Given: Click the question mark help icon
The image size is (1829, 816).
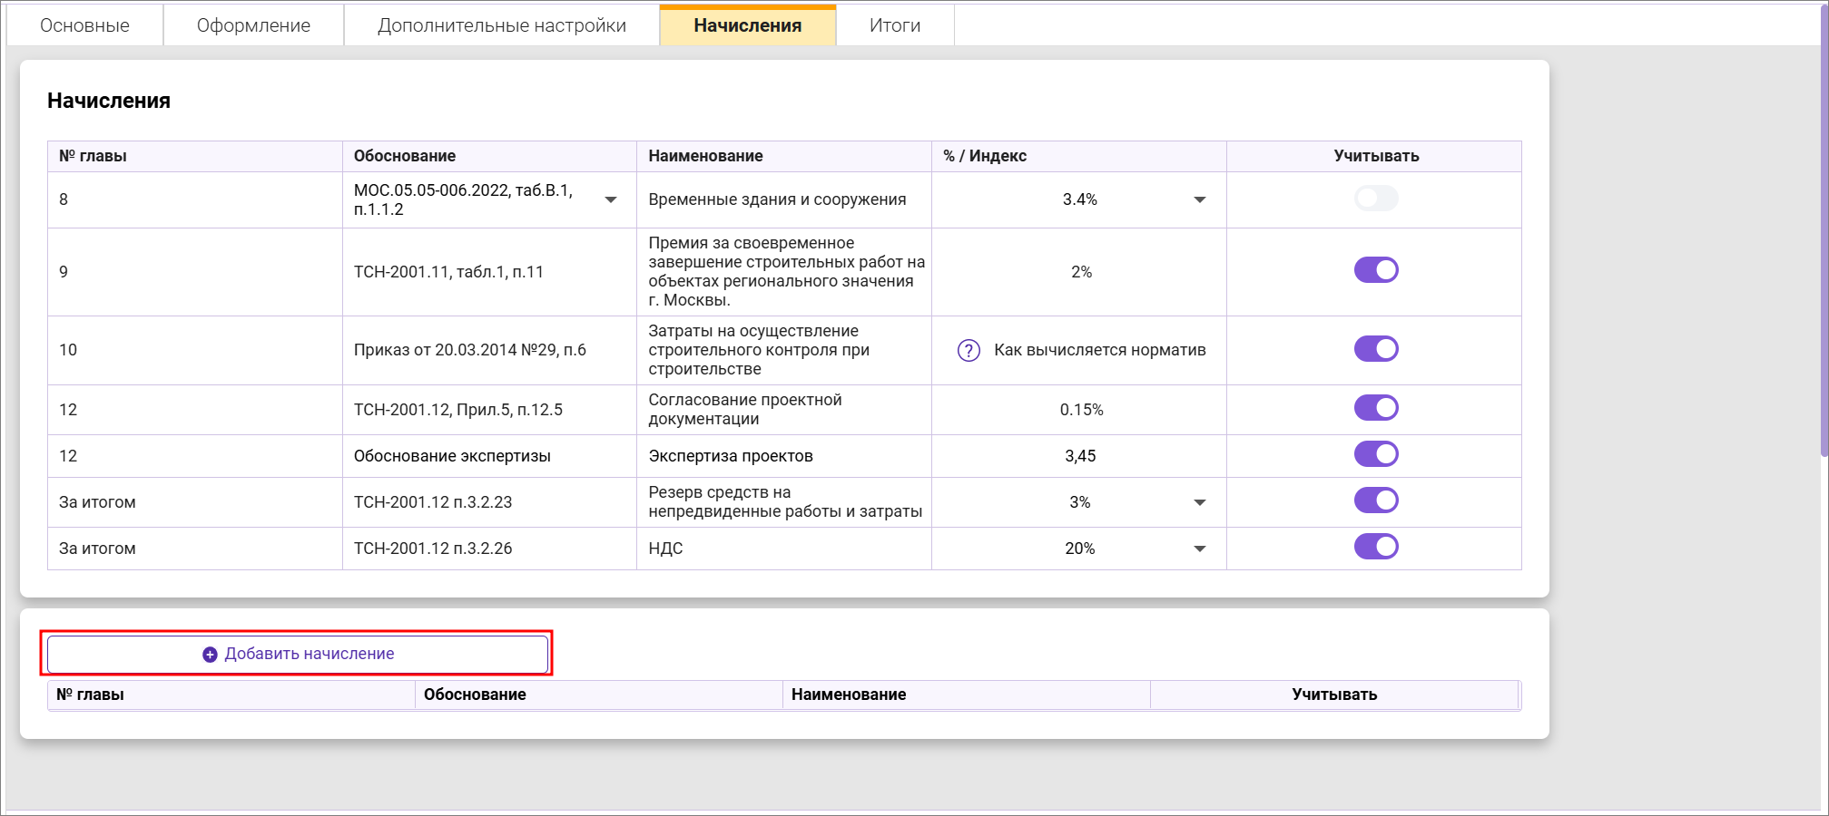Looking at the screenshot, I should [x=969, y=351].
